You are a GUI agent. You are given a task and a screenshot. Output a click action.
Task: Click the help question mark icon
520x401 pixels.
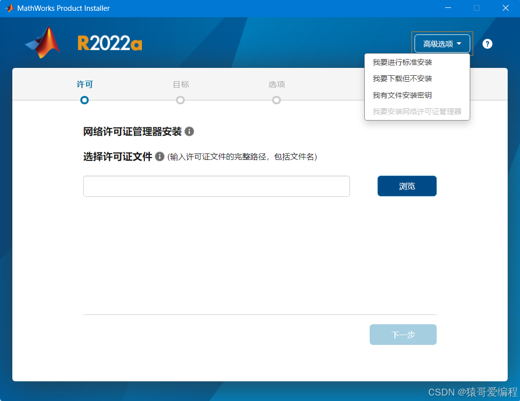tap(487, 44)
